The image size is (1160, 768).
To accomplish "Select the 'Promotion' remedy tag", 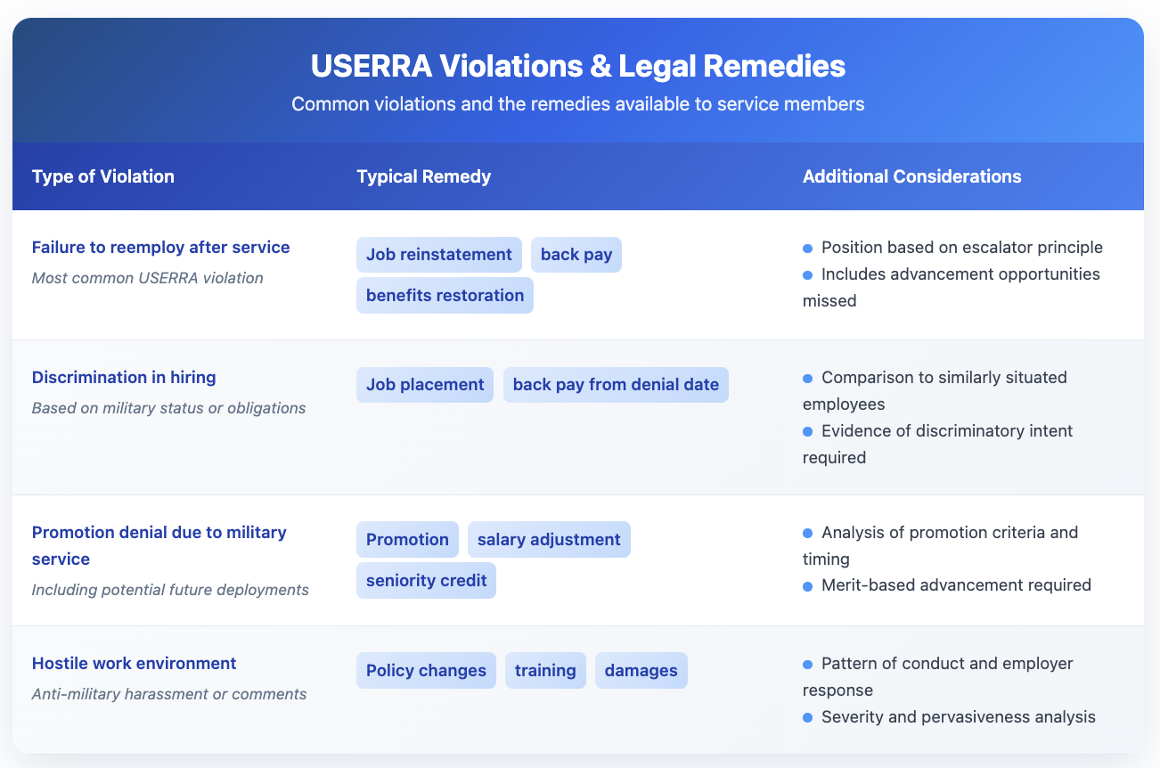I will point(407,540).
